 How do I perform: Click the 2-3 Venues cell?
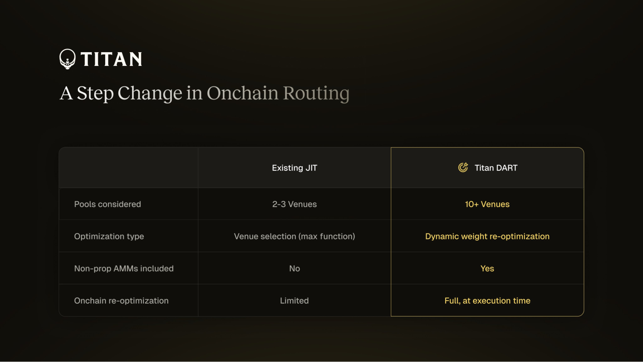click(x=294, y=204)
